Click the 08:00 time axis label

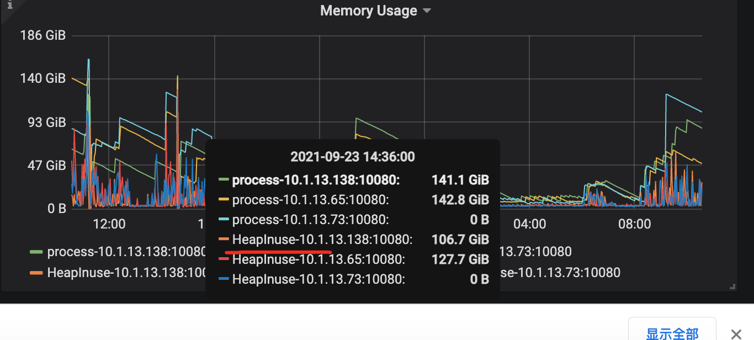[635, 224]
